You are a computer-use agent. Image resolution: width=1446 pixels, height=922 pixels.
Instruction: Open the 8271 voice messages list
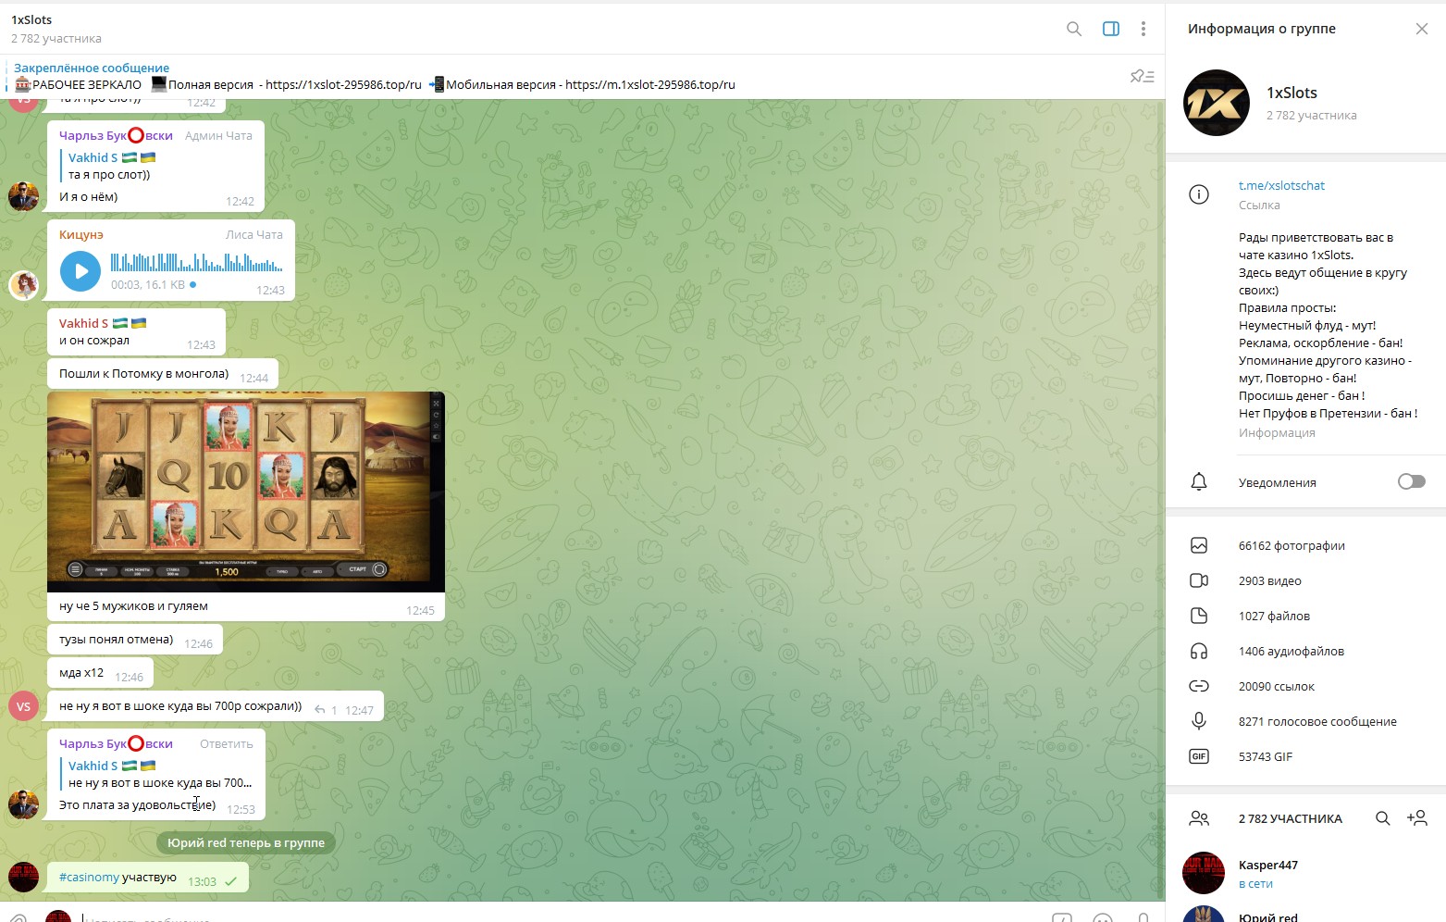tap(1316, 721)
